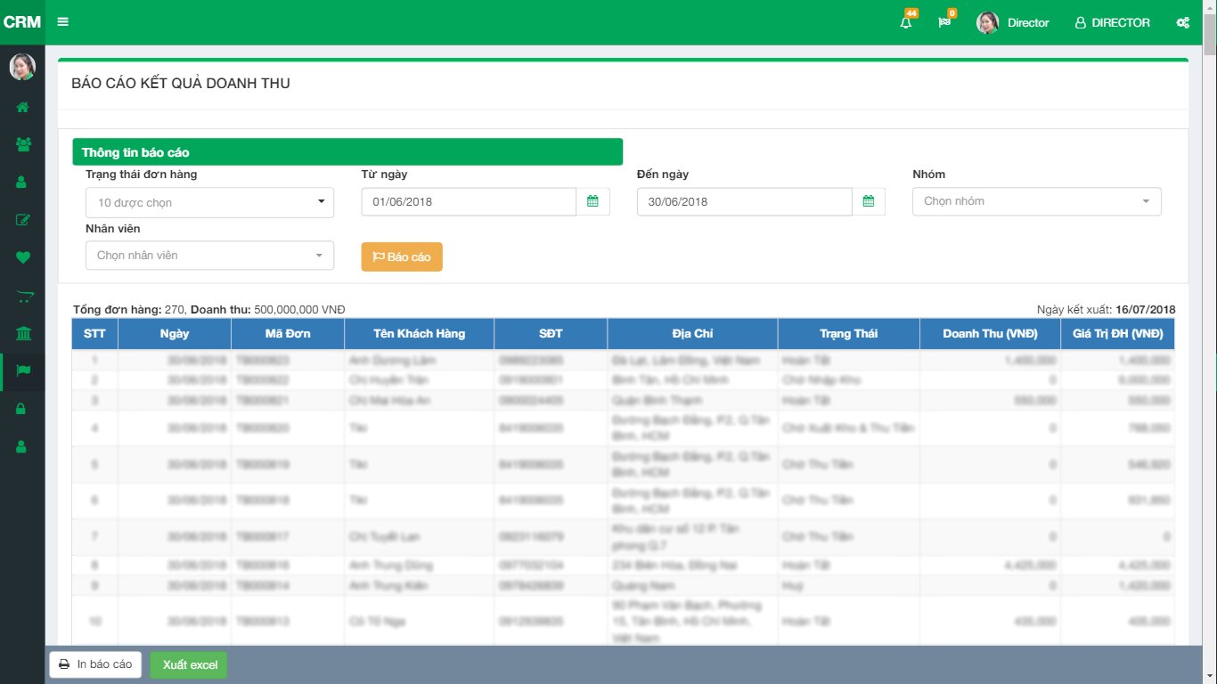Expand the Trạng thái đơn hàng dropdown
Viewport: 1217px width, 684px height.
click(209, 203)
